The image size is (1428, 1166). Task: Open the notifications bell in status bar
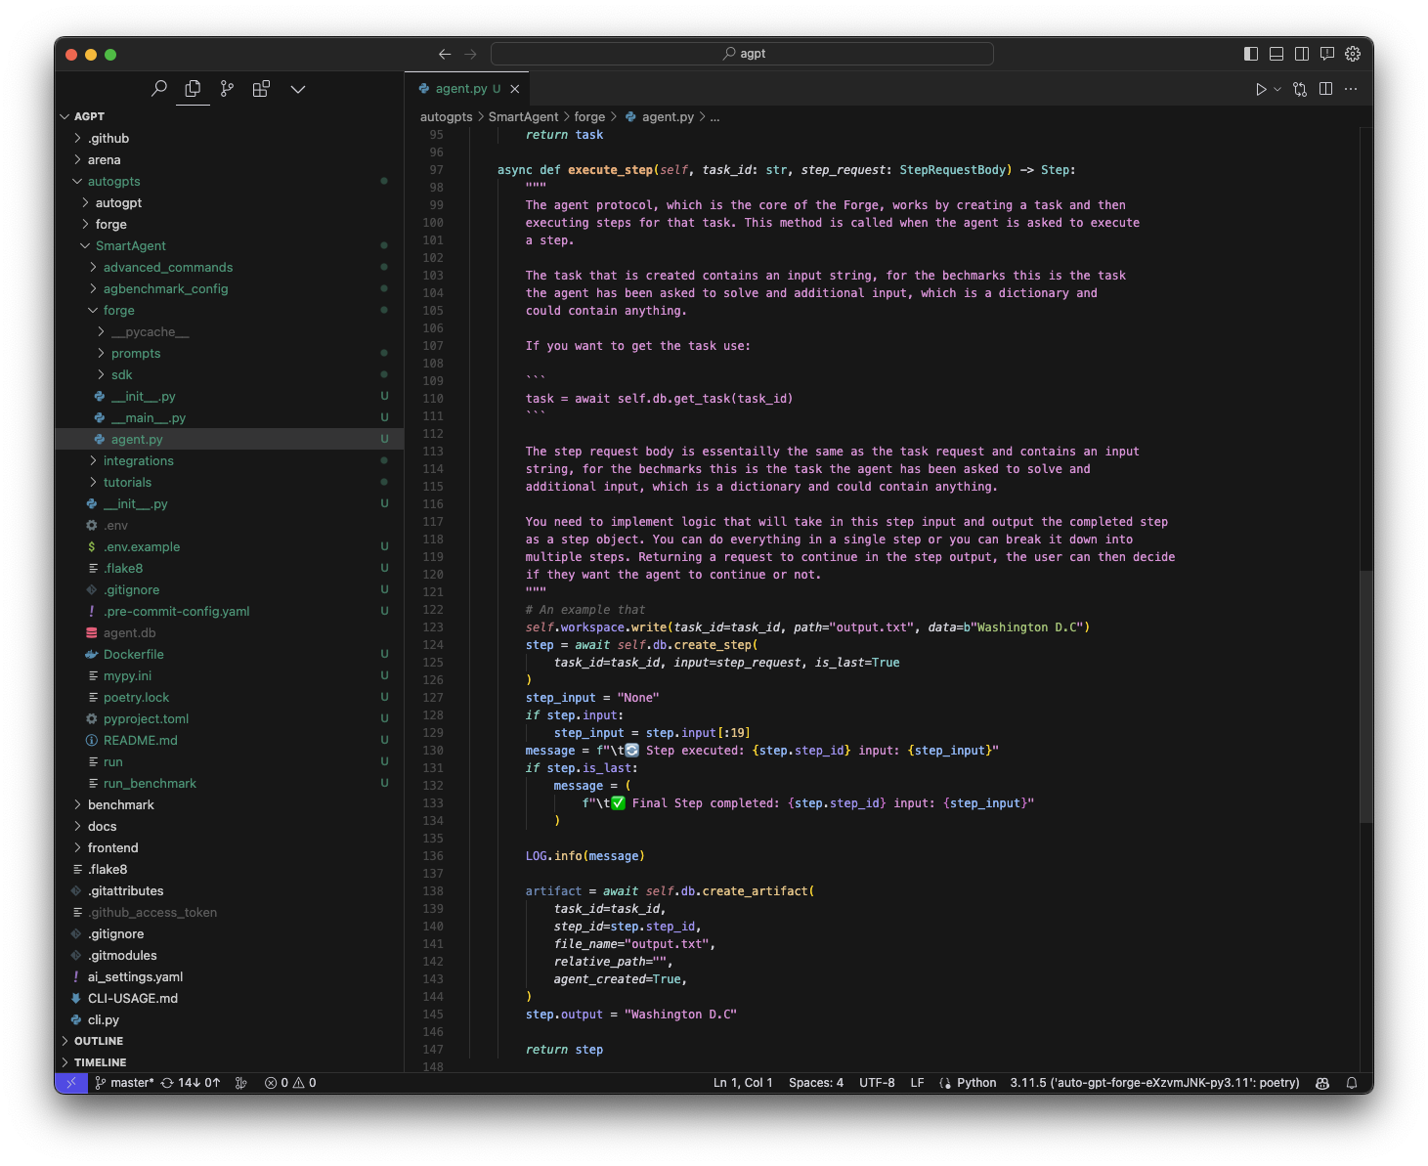[x=1352, y=1083]
